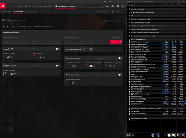Enable the GPU tuning toggle
Viewport: 186px width, 138px height.
point(57,49)
